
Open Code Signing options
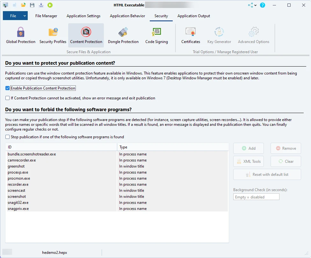pos(156,35)
